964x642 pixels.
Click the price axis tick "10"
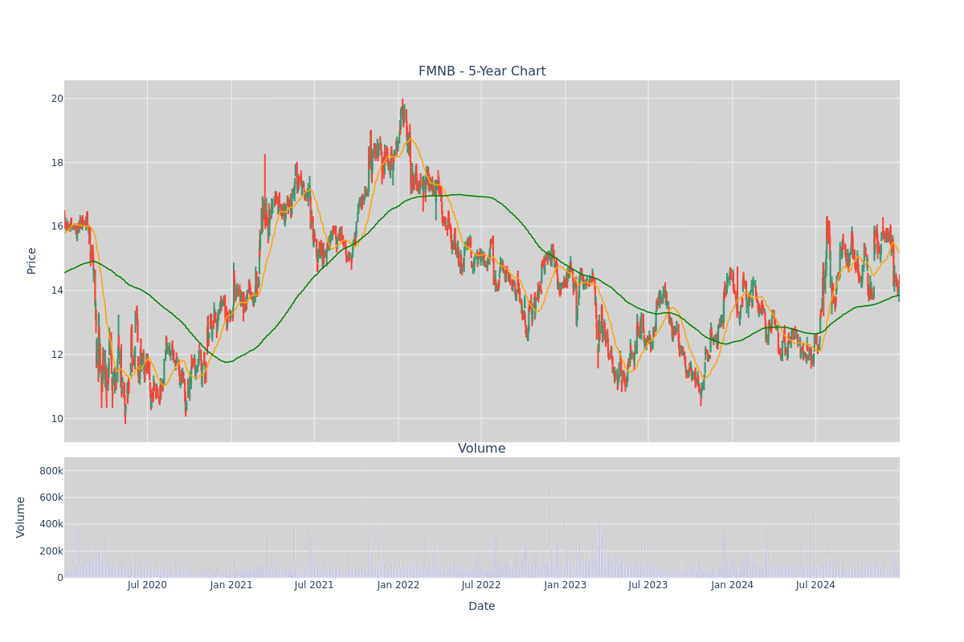[57, 419]
